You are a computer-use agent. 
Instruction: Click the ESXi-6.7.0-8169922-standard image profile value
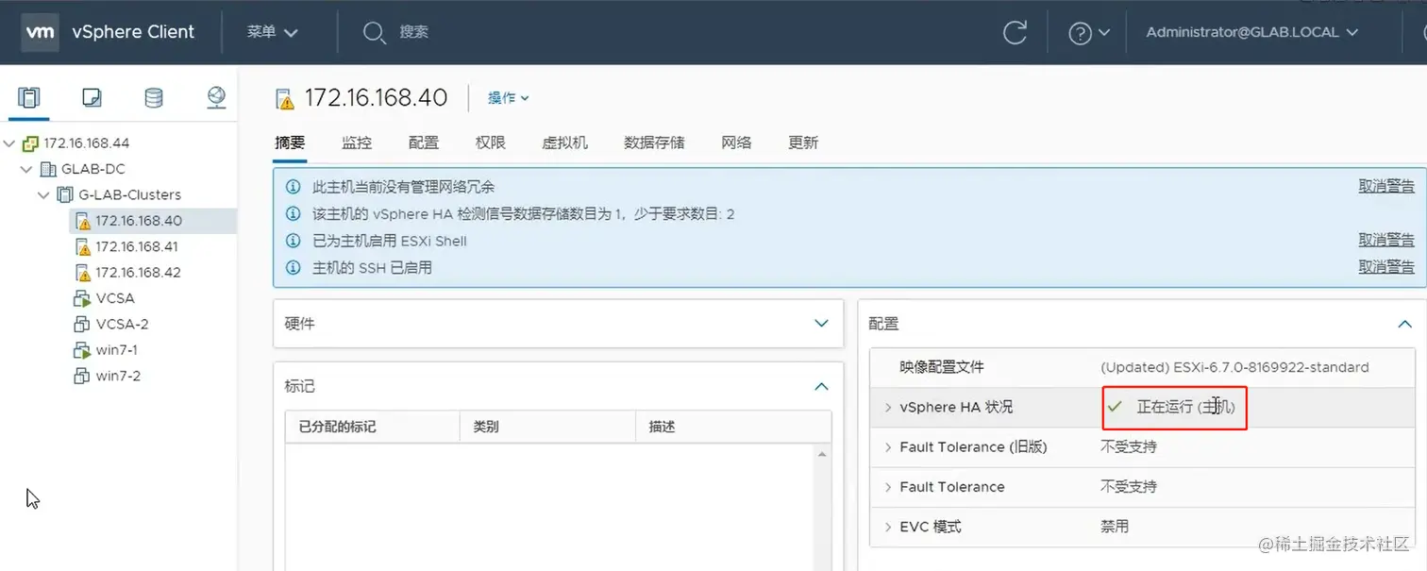point(1234,367)
